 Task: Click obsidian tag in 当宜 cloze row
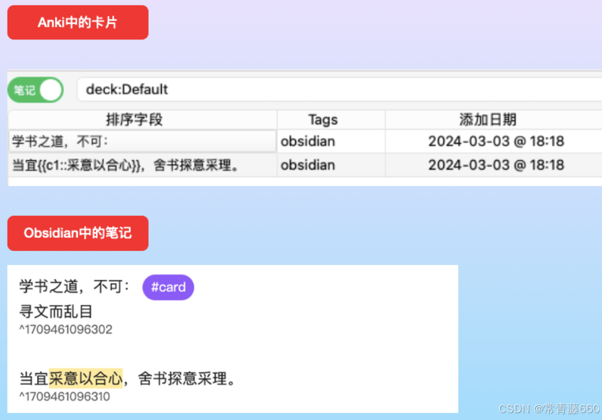pos(308,165)
